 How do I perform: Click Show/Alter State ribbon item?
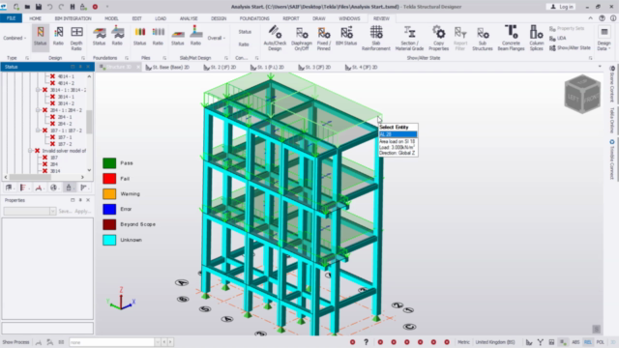click(570, 47)
